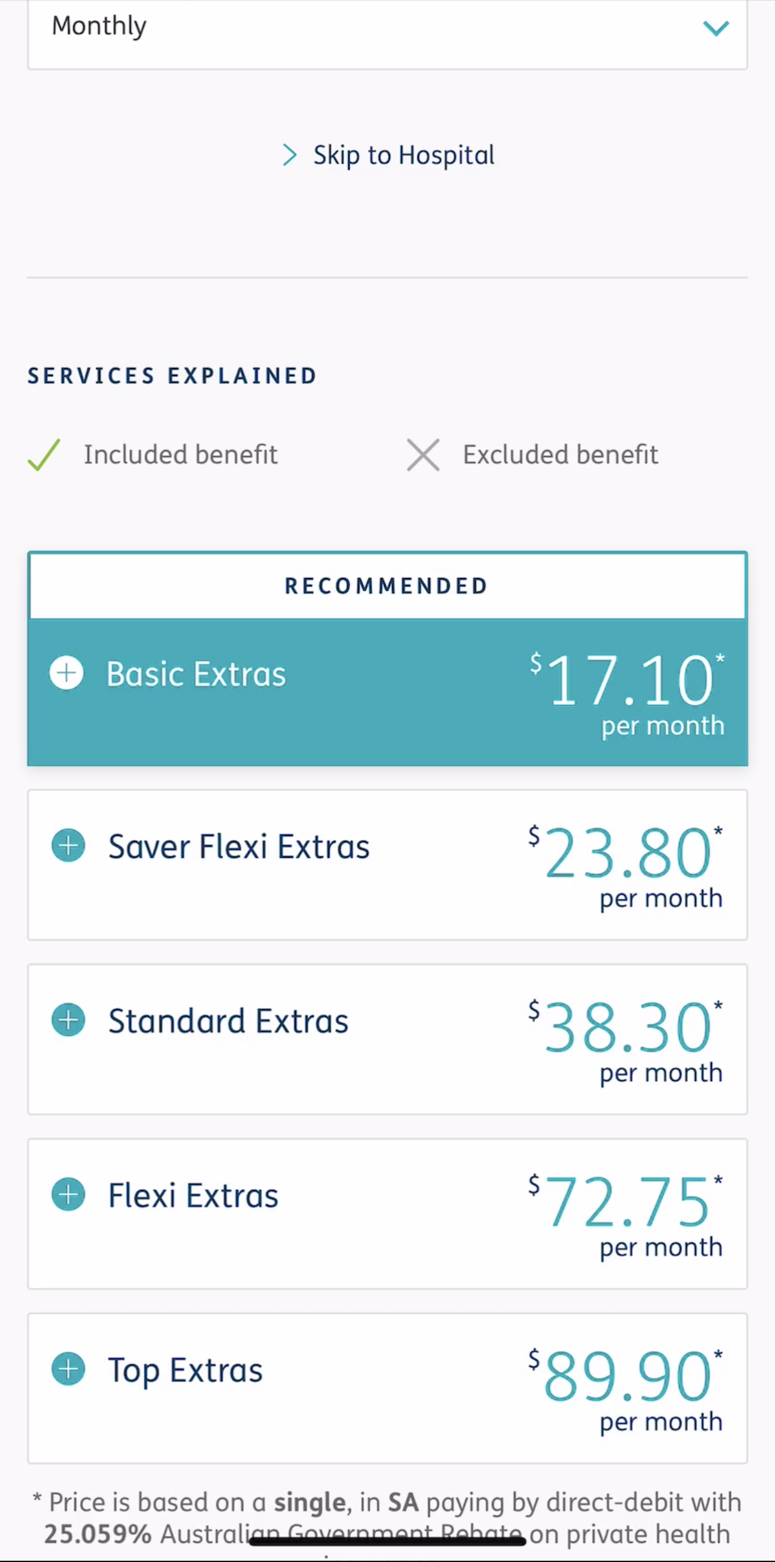Viewport: 775px width, 1562px height.
Task: Click the Flexi Extras plus icon
Action: (x=68, y=1195)
